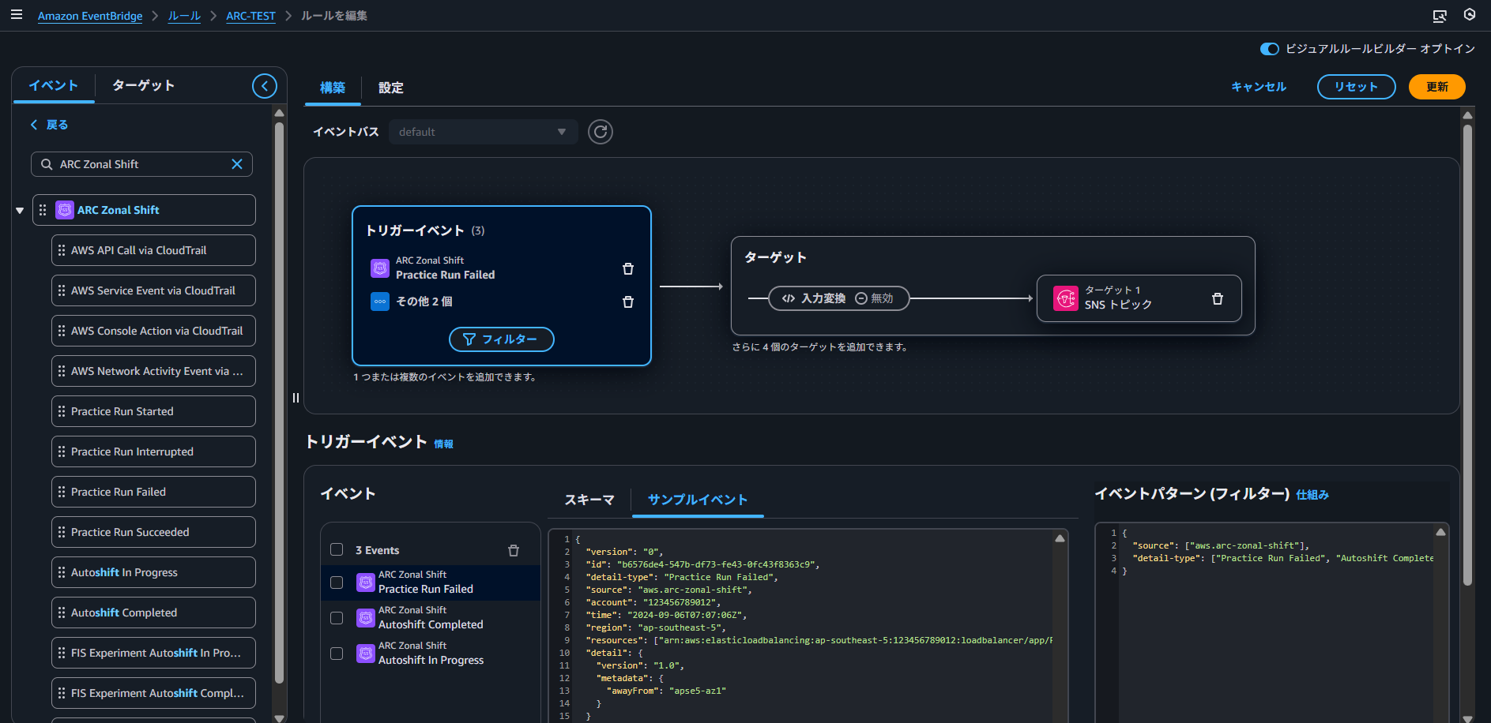This screenshot has width=1491, height=723.
Task: Go back with the 戻る chevron link
Action: coord(49,125)
